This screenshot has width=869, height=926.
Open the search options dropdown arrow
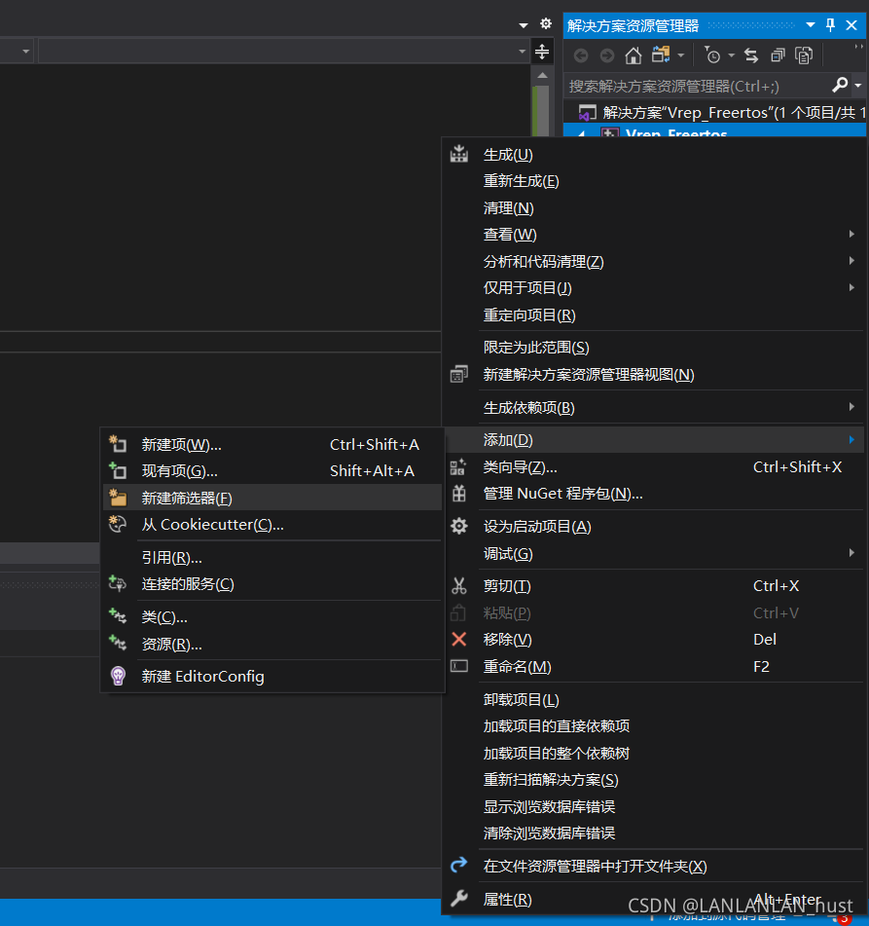857,84
